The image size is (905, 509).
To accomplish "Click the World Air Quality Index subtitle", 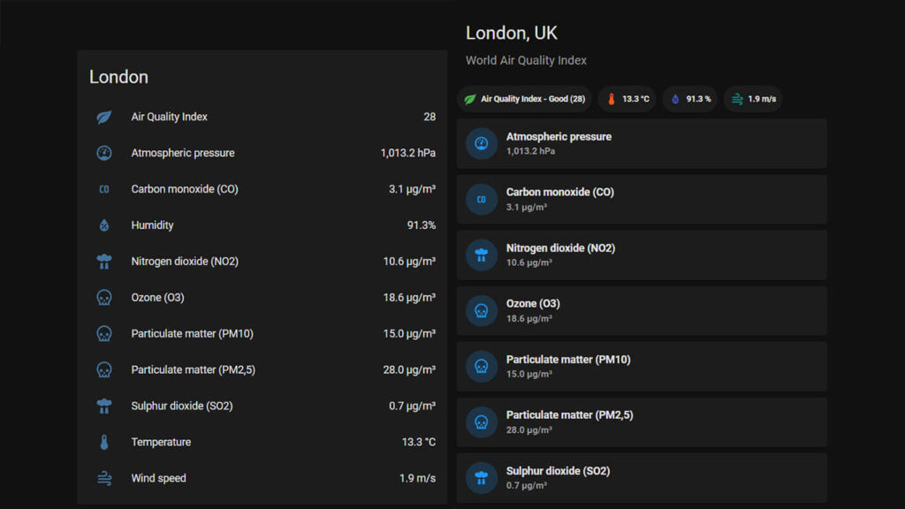I will coord(526,61).
